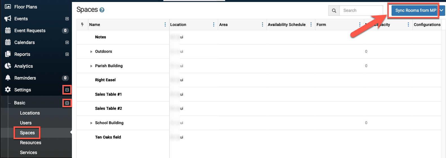Click the Spaces help question icon

[x=102, y=10]
